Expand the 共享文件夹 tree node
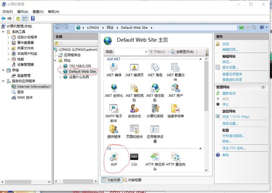This screenshot has height=193, width=272. 8,48
